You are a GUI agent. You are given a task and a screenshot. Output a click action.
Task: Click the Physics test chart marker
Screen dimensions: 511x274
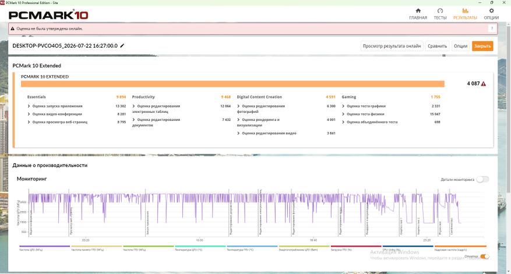[x=440, y=228]
